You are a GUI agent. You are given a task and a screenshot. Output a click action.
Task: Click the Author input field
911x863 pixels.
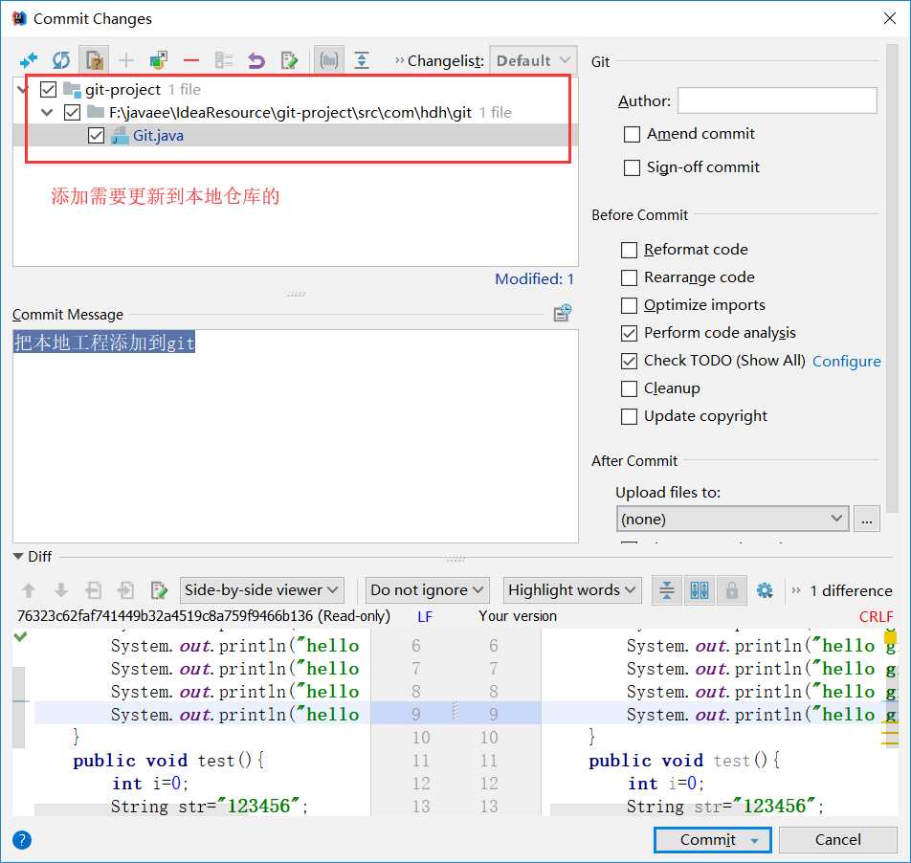pos(777,100)
